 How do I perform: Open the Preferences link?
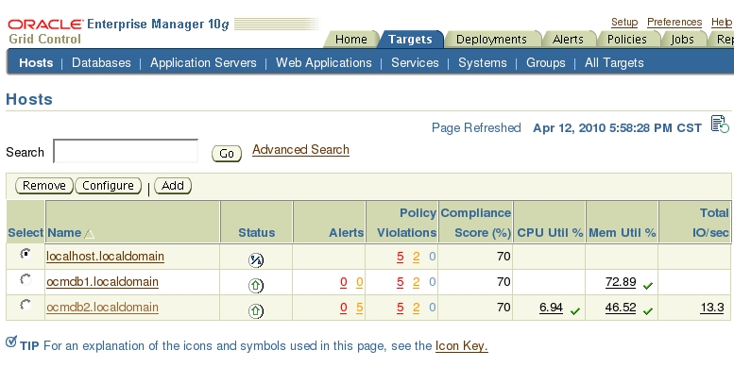tap(674, 22)
